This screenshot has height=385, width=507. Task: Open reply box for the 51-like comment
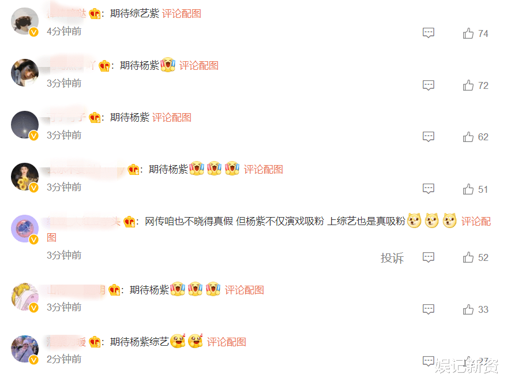coord(429,189)
